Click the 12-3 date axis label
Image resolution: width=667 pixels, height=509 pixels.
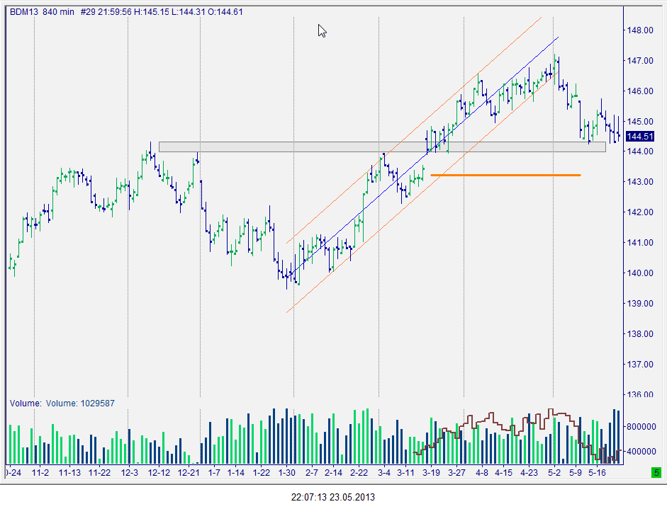tap(130, 472)
